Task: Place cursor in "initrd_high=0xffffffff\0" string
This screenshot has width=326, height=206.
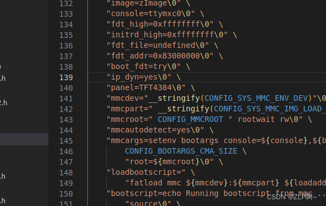Action: (167, 35)
